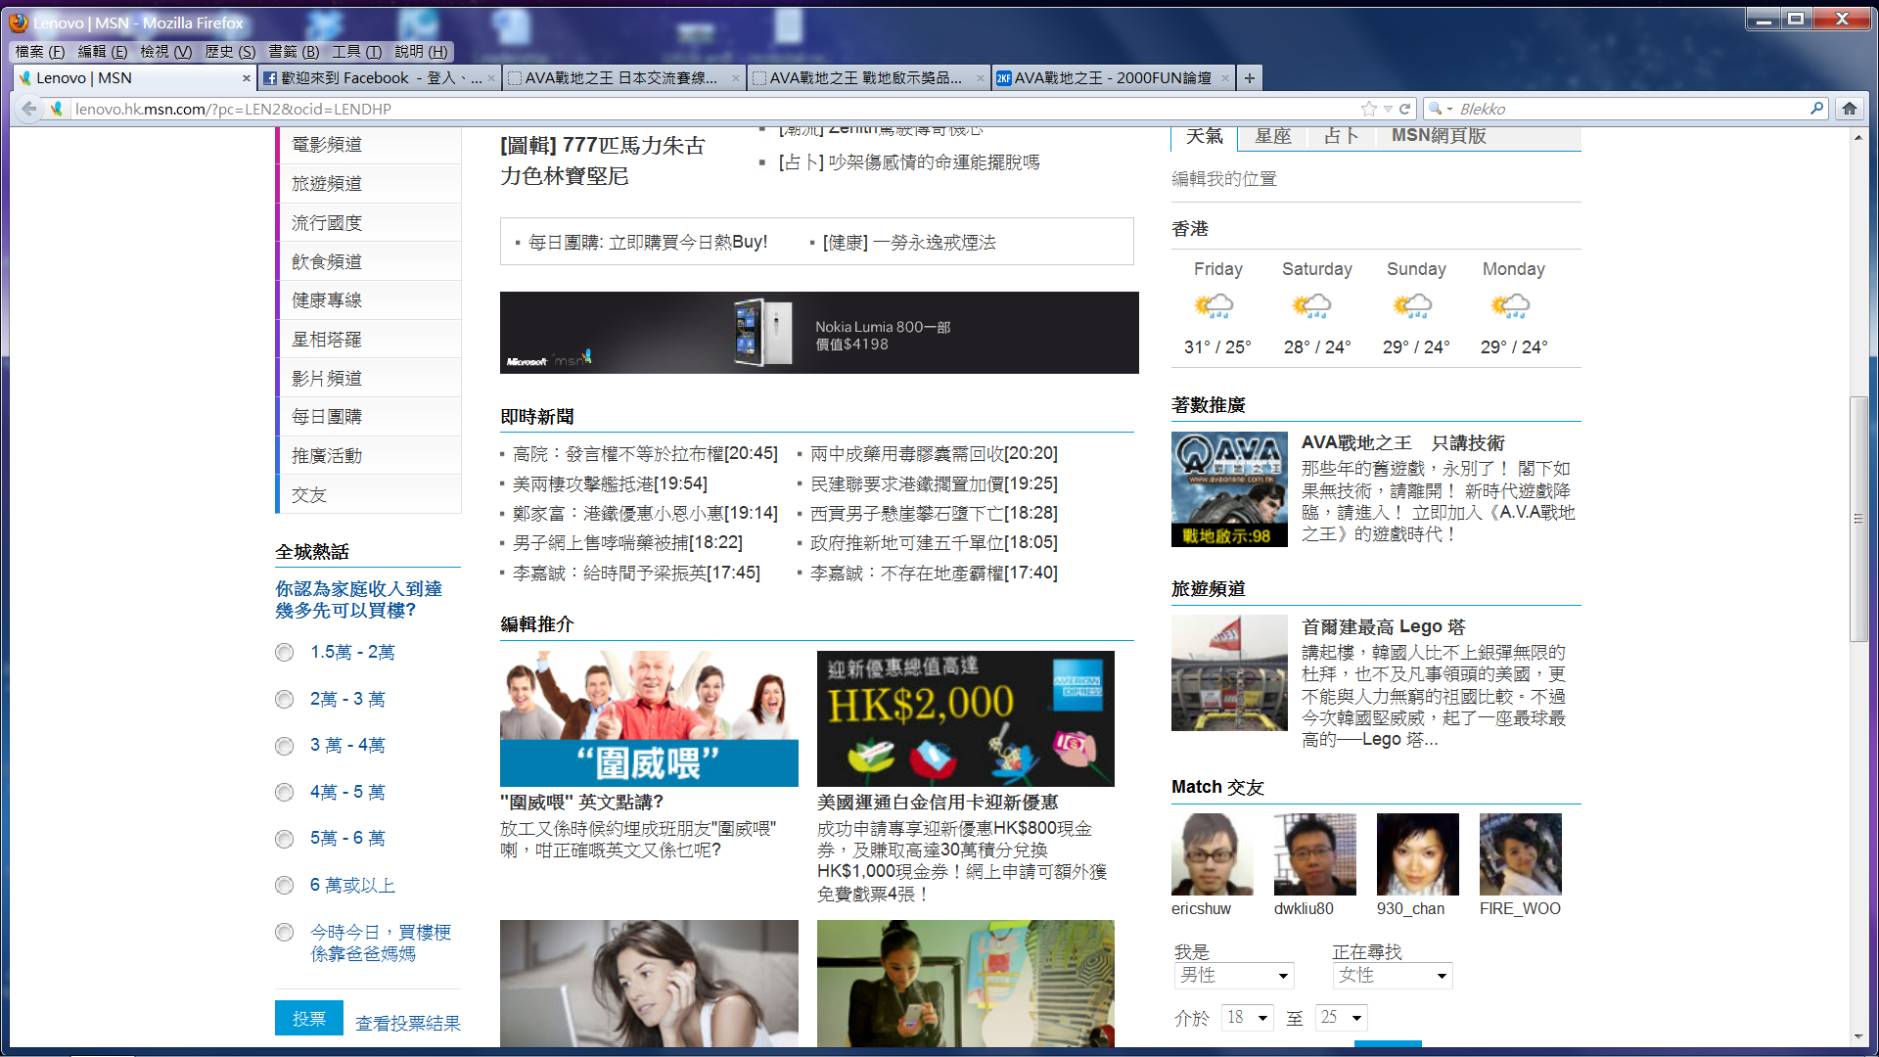Click the Home icon in toolbar
This screenshot has width=1879, height=1057.
(1849, 109)
